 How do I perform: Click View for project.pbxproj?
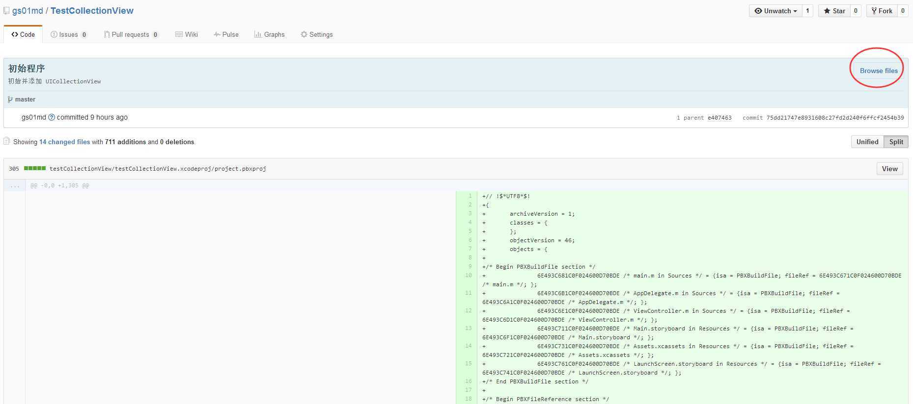tap(889, 169)
